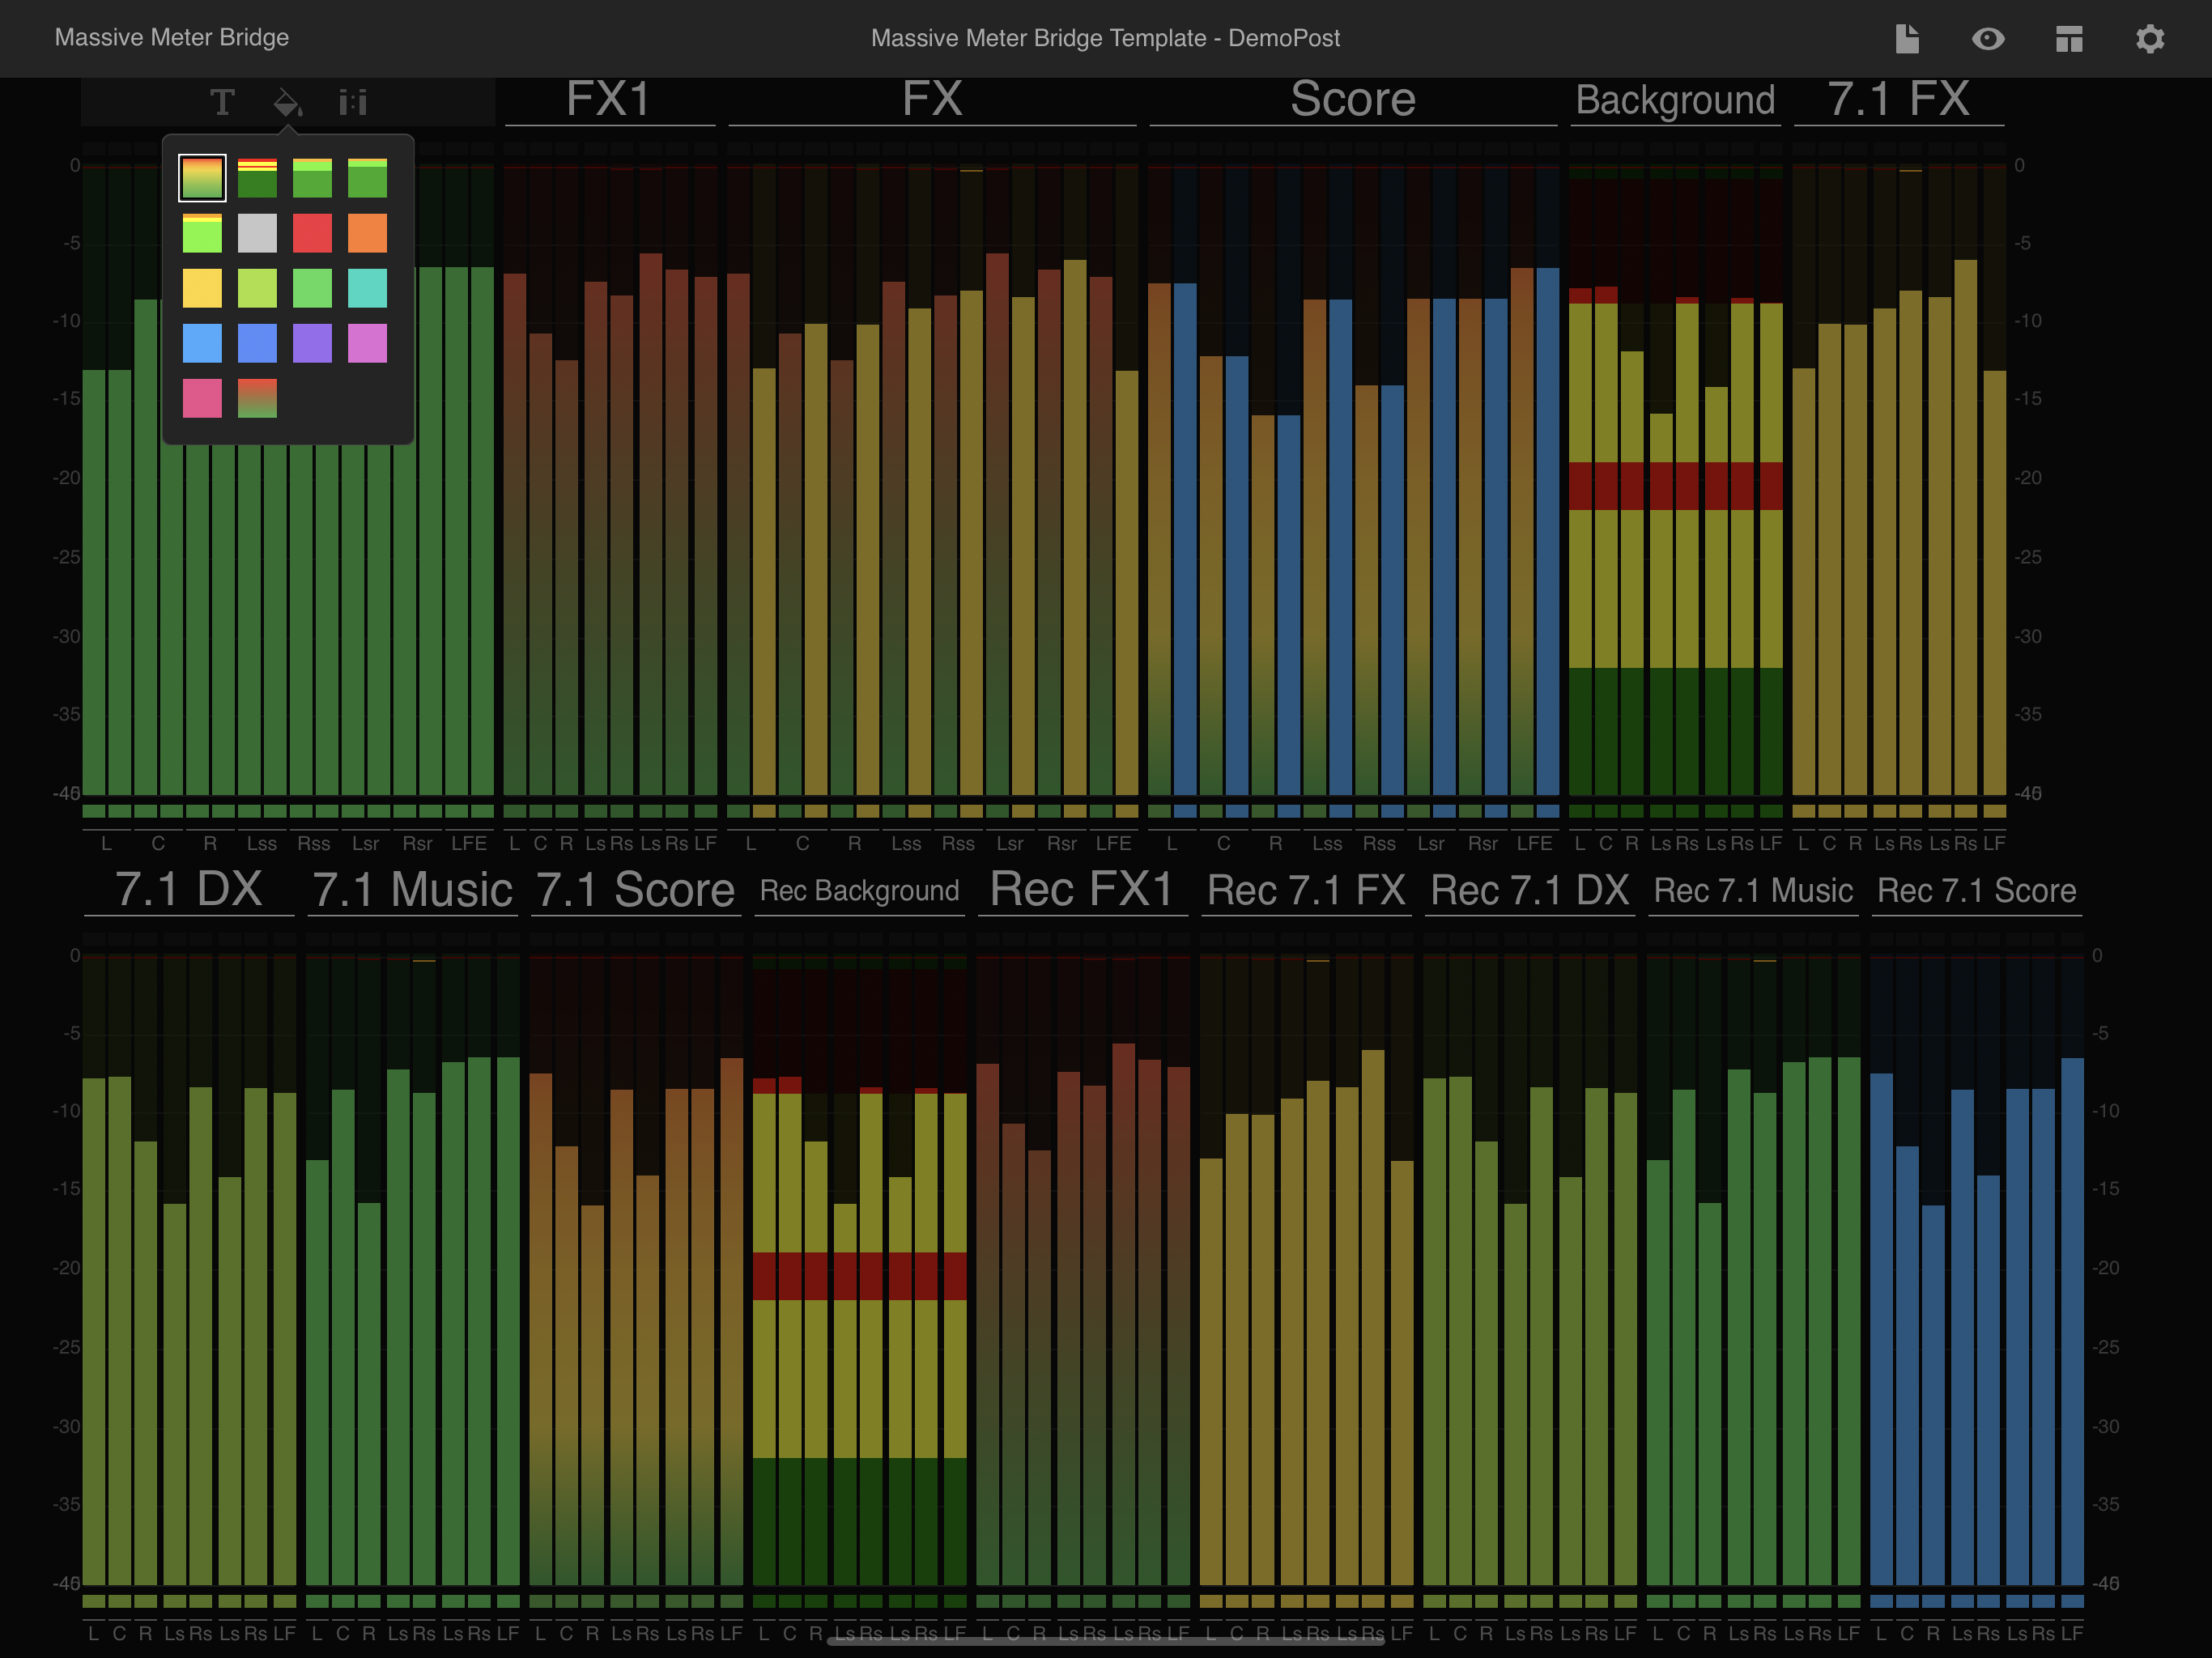Open the document file icon
This screenshot has width=2212, height=1658.
point(1907,39)
